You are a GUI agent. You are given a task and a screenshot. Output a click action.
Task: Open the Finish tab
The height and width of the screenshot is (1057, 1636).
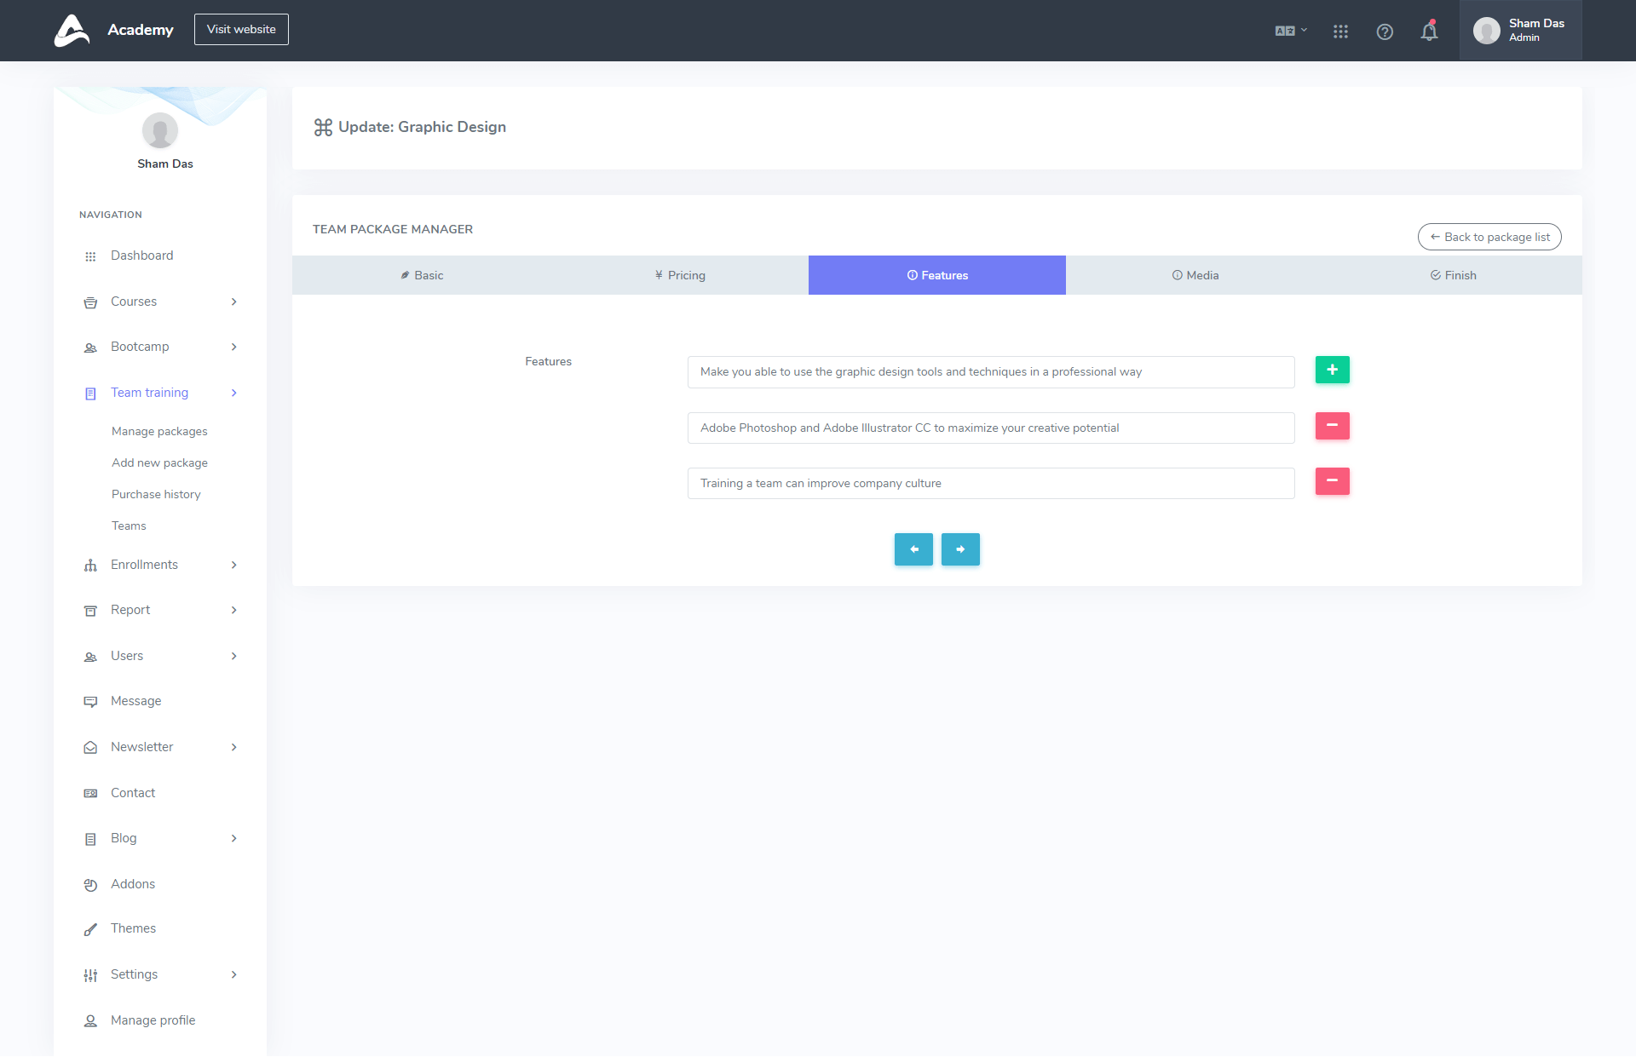pyautogui.click(x=1453, y=275)
